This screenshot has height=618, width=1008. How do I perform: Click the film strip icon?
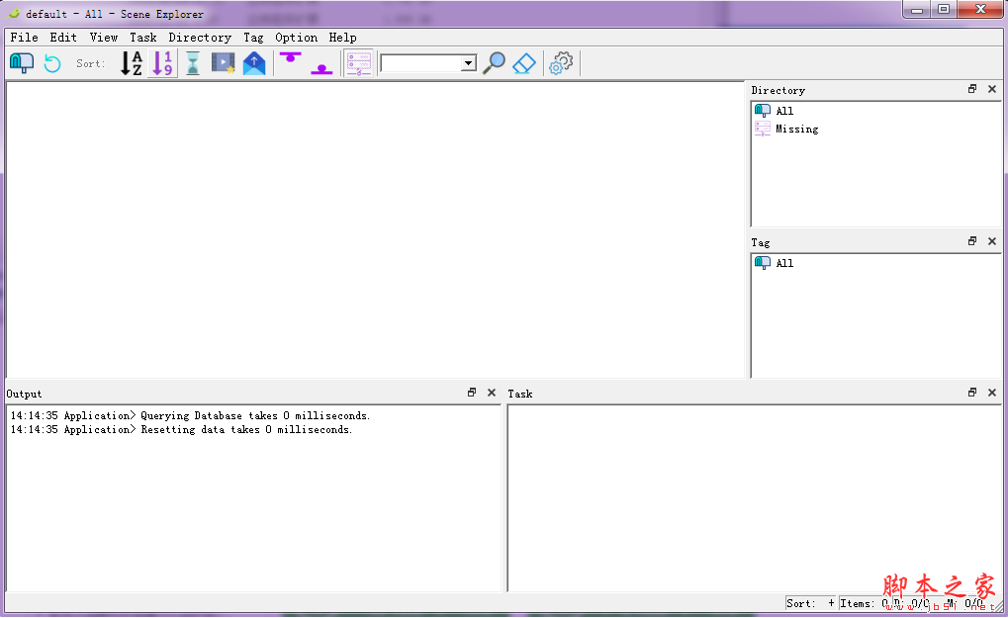[x=224, y=63]
